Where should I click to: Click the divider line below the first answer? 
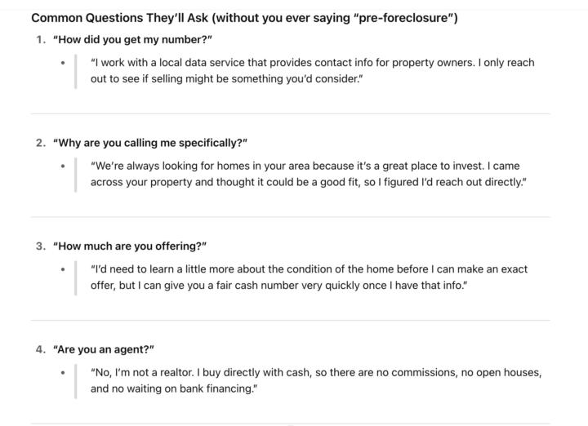point(291,113)
